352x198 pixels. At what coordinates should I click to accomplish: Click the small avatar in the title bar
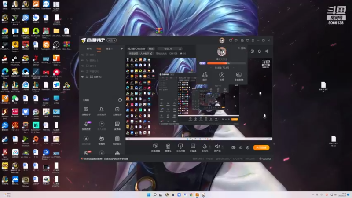click(x=222, y=40)
